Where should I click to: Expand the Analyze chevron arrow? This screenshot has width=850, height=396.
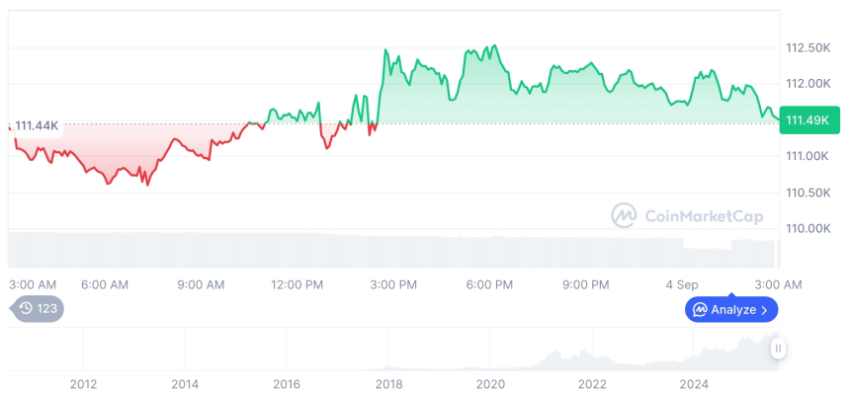tap(765, 309)
